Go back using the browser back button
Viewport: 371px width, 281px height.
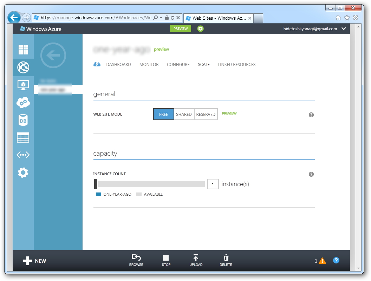(x=14, y=18)
